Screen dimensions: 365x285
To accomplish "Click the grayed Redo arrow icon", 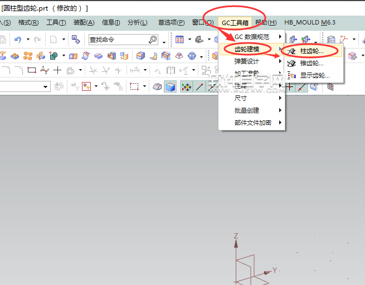I will [x=37, y=40].
